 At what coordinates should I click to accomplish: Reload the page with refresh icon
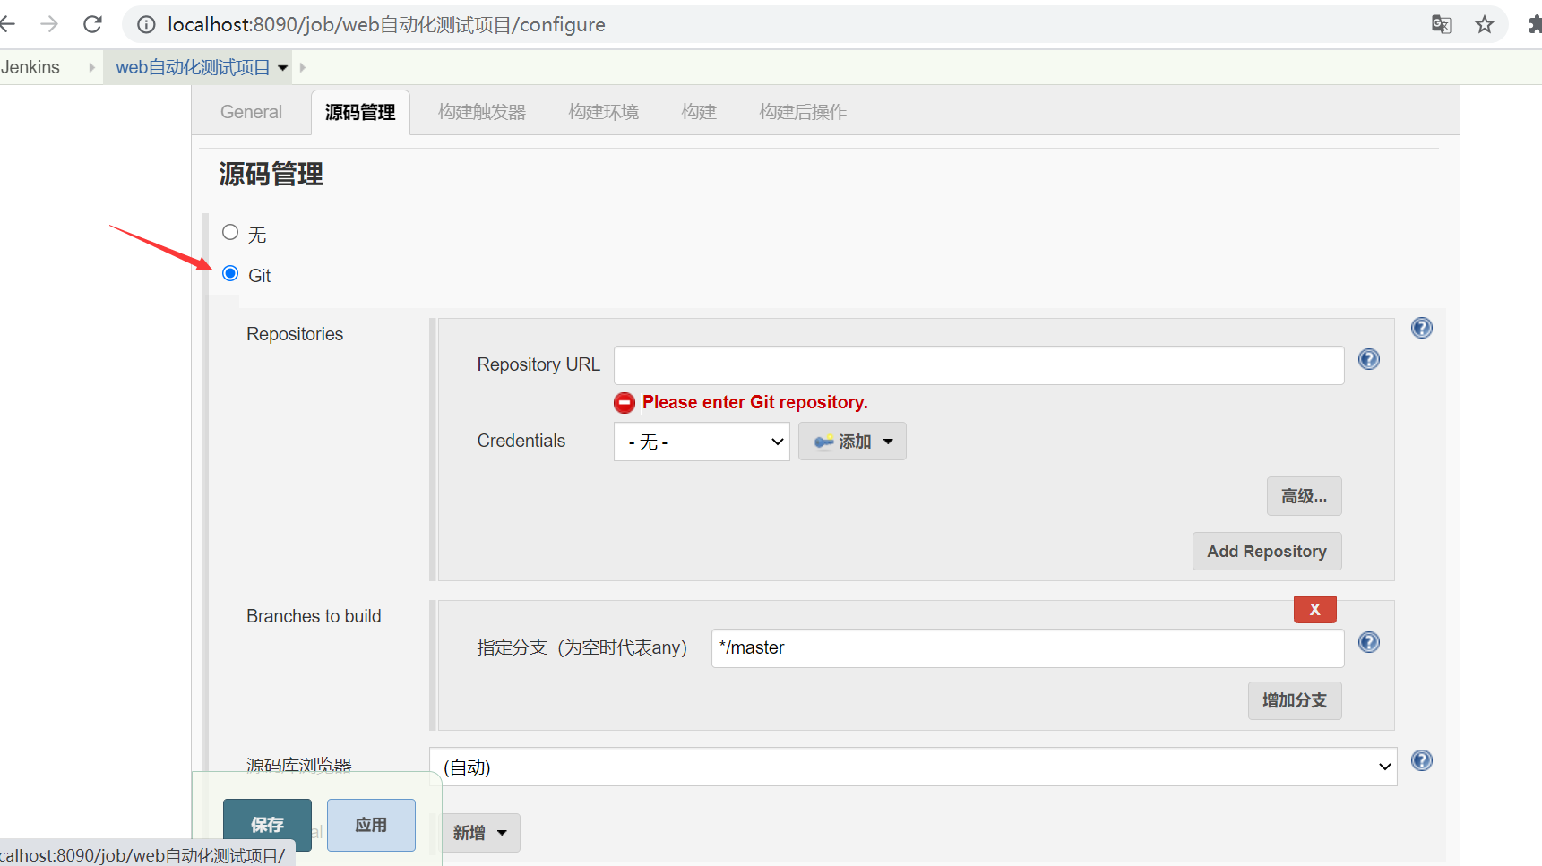click(92, 24)
